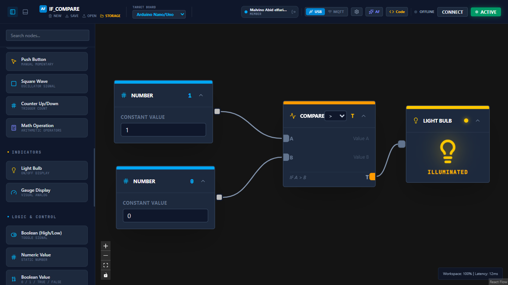The height and width of the screenshot is (285, 508).
Task: Click the LIGHT BULB input port
Action: 402,144
